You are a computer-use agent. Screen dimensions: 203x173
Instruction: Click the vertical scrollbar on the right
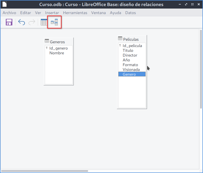[x=201, y=70]
